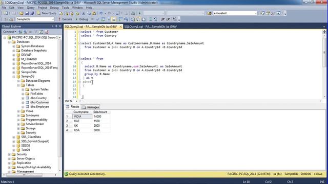Open the 100 % zoom dropdown

point(76,101)
